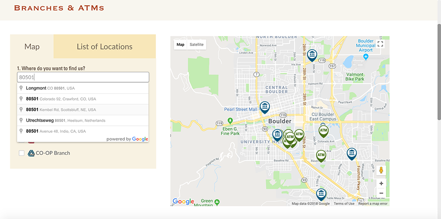Click the Street View pegman icon
Image resolution: width=441 pixels, height=219 pixels.
(x=381, y=170)
